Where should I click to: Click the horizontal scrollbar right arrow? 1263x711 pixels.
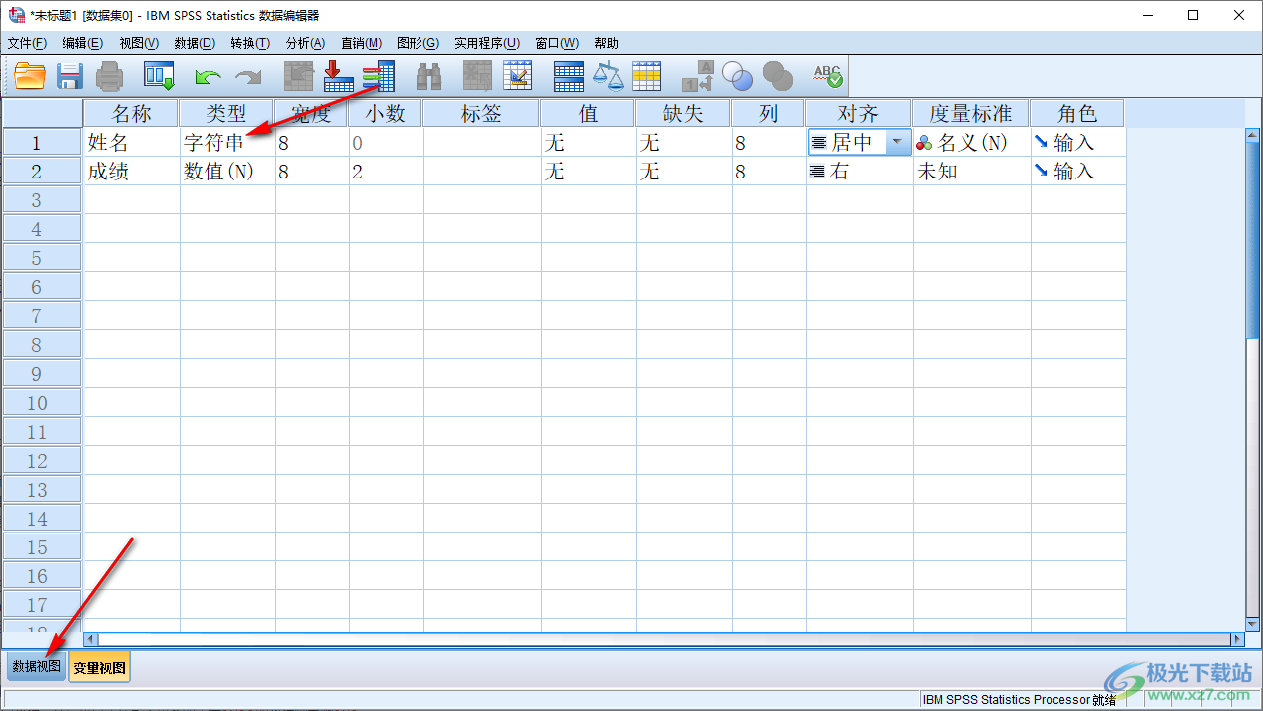pyautogui.click(x=1238, y=639)
